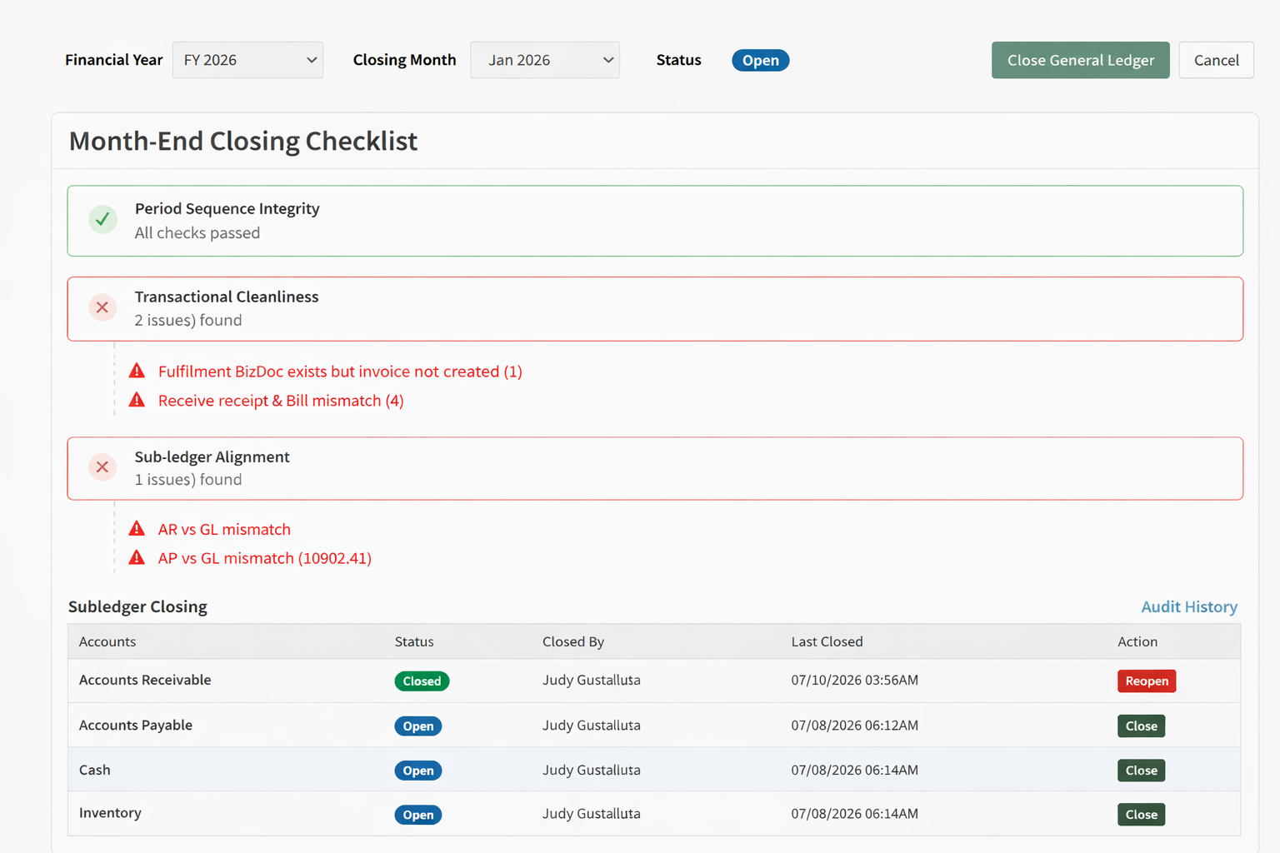Select the Accounts Payable row name
The width and height of the screenshot is (1280, 853).
point(136,725)
